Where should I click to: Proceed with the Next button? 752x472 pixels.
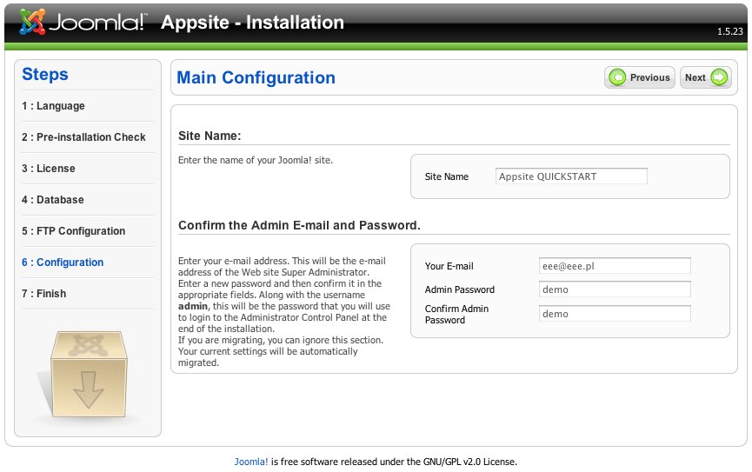click(705, 77)
